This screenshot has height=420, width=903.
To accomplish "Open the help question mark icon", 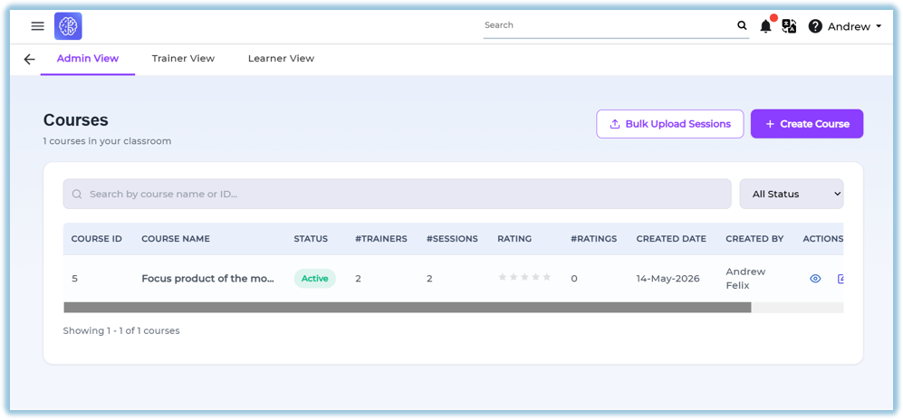I will (815, 26).
